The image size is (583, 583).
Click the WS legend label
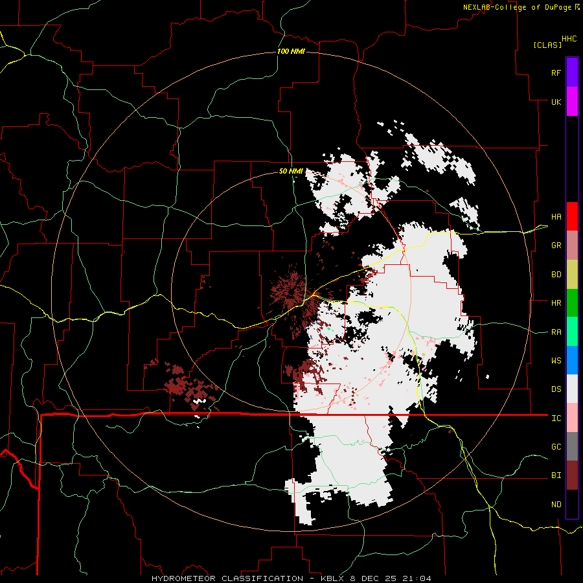click(556, 361)
